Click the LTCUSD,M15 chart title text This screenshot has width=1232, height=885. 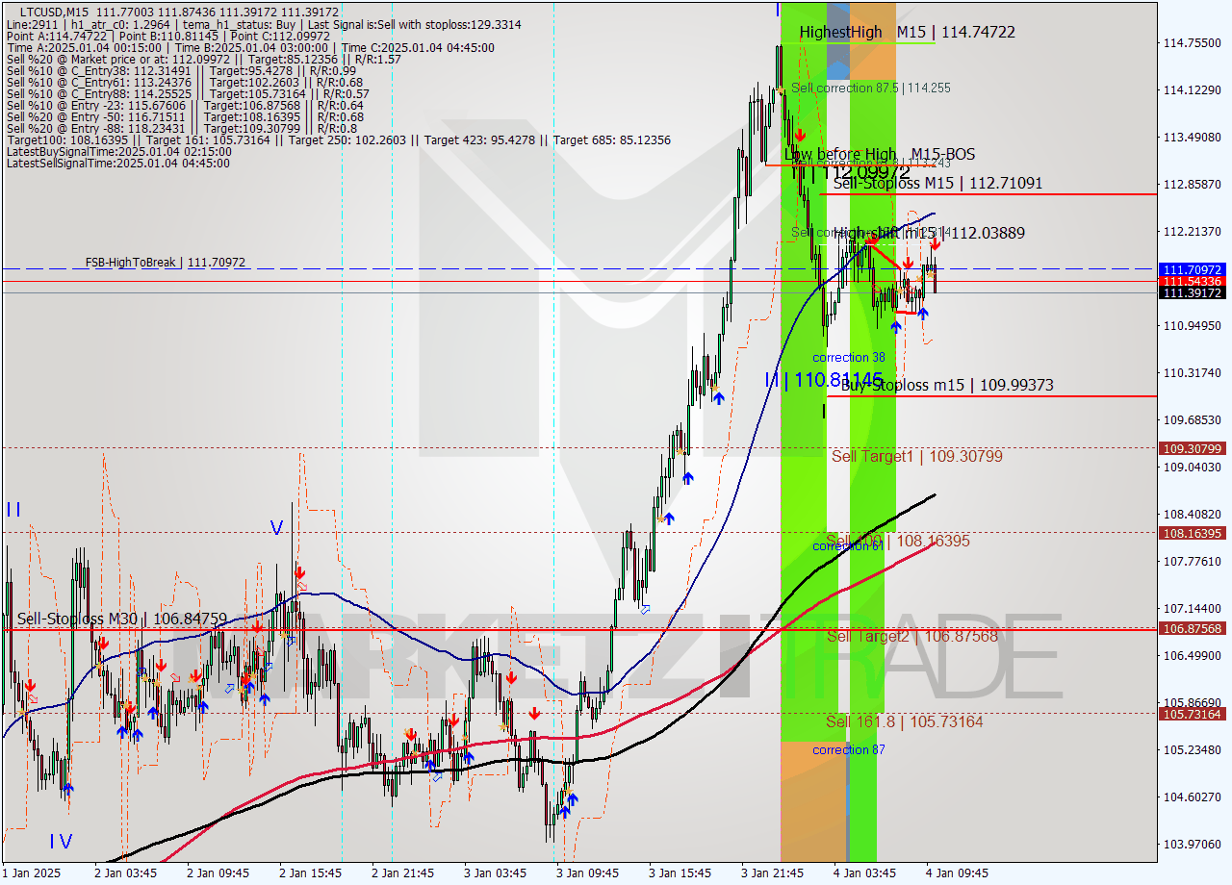pos(55,11)
